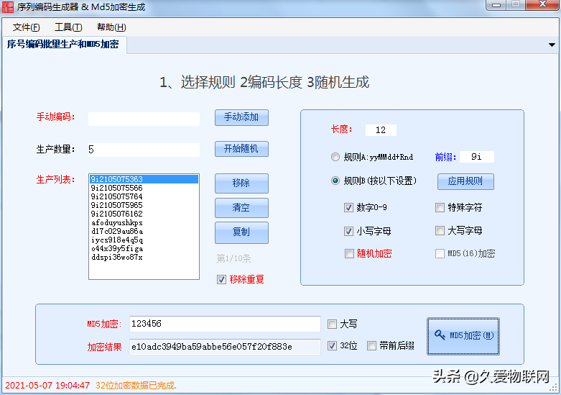Click the 加密结果 output field
This screenshot has height=395, width=561.
(225, 347)
